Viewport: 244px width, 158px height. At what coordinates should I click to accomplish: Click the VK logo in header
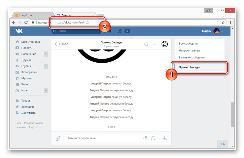pyautogui.click(x=19, y=31)
